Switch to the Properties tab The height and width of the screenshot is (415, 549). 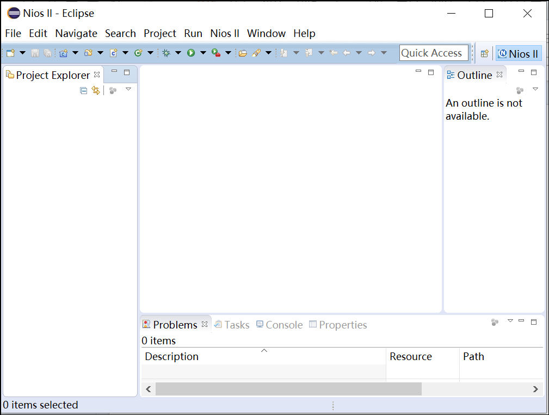coord(338,325)
